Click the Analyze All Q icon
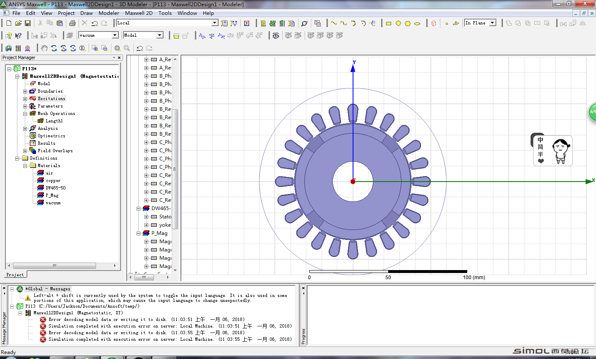 pos(247,23)
